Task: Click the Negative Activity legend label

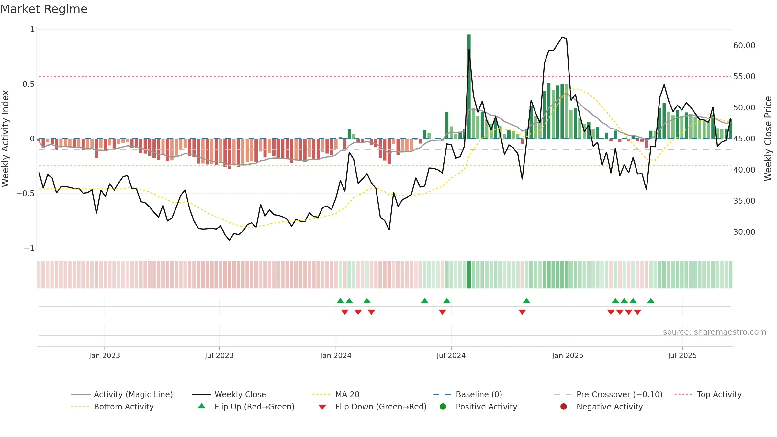Action: [610, 407]
